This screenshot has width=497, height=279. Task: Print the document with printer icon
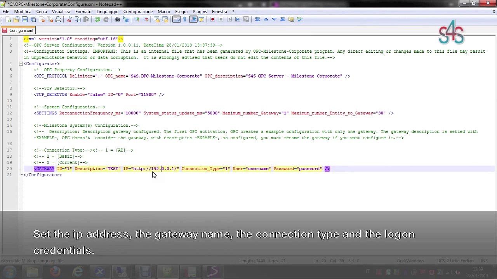(58, 19)
